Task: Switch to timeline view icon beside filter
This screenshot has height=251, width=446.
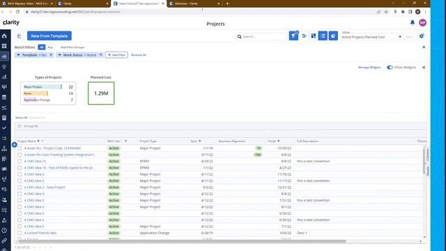Action: tap(304, 36)
